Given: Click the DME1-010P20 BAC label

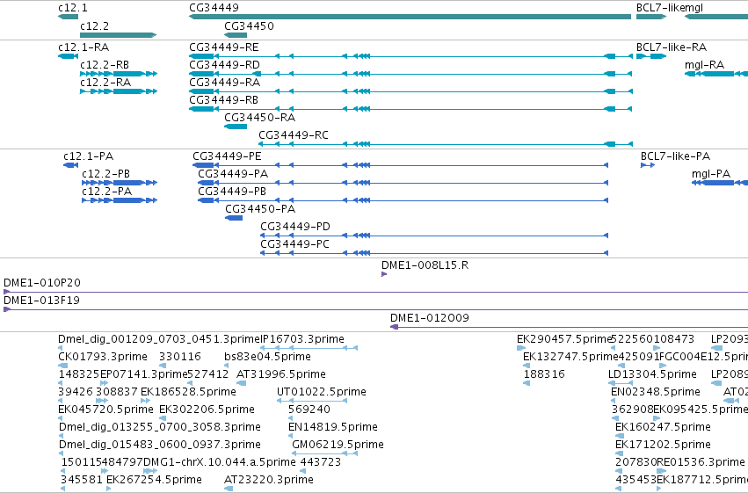Looking at the screenshot, I should (42, 283).
